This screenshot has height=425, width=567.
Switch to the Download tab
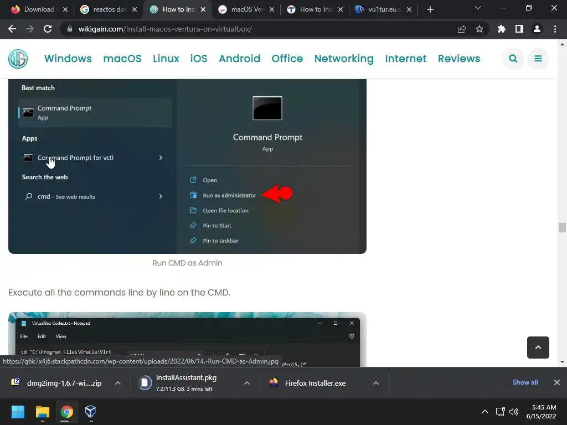(x=34, y=9)
